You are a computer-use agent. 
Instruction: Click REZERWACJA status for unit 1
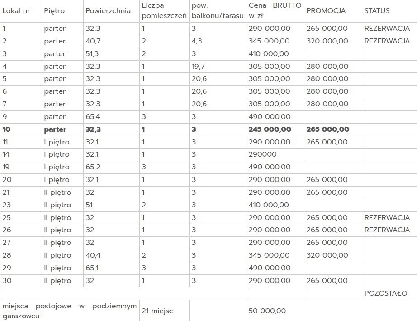(x=387, y=29)
